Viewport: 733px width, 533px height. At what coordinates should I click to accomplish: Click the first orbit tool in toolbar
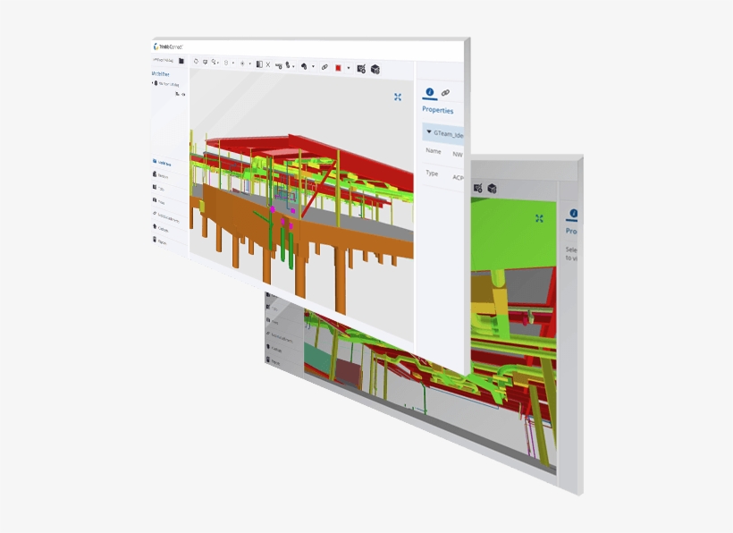pos(197,62)
